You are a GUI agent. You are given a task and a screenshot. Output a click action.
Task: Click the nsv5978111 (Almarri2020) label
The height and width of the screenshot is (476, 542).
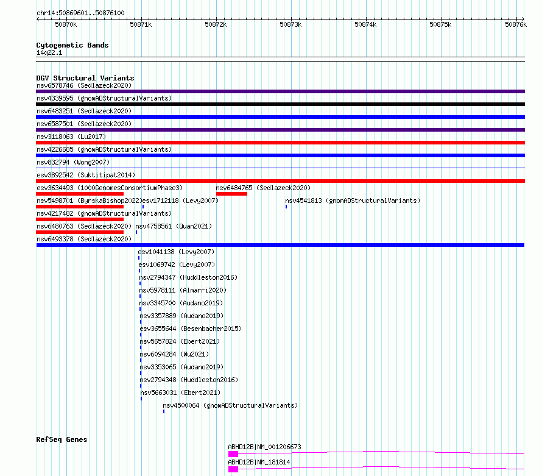coord(183,290)
